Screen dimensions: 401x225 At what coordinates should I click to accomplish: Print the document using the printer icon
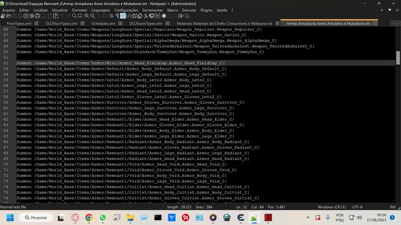38,16
